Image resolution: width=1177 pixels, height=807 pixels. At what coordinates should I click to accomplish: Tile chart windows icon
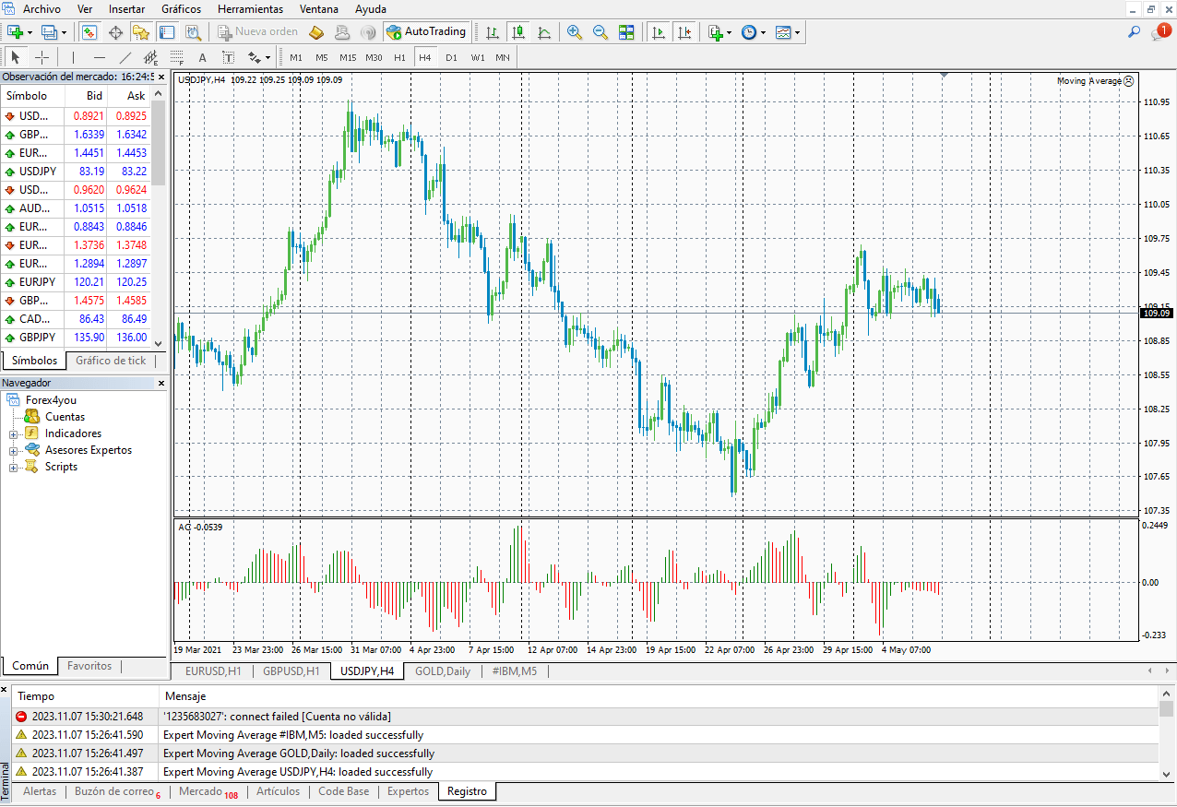point(626,32)
